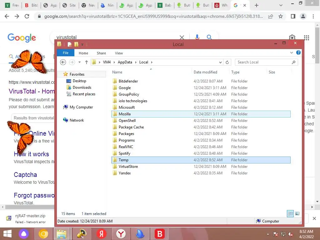The height and width of the screenshot is (240, 320).
Task: Click the Search Local input field
Action: 263,62
